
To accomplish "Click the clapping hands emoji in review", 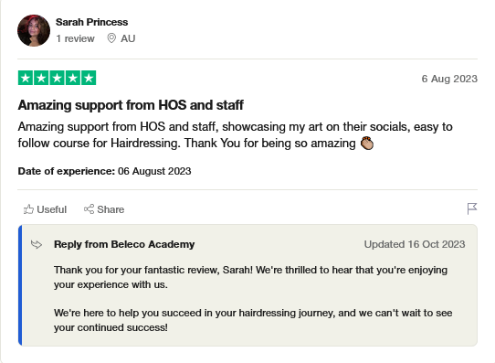I will point(367,144).
